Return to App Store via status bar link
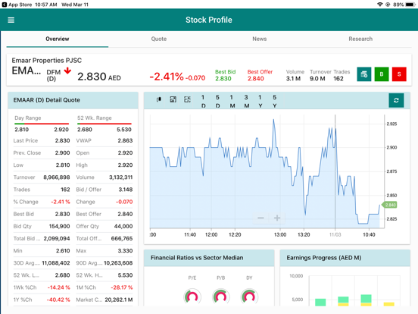Screen dimensions: 418x314 pyautogui.click(x=17, y=5)
